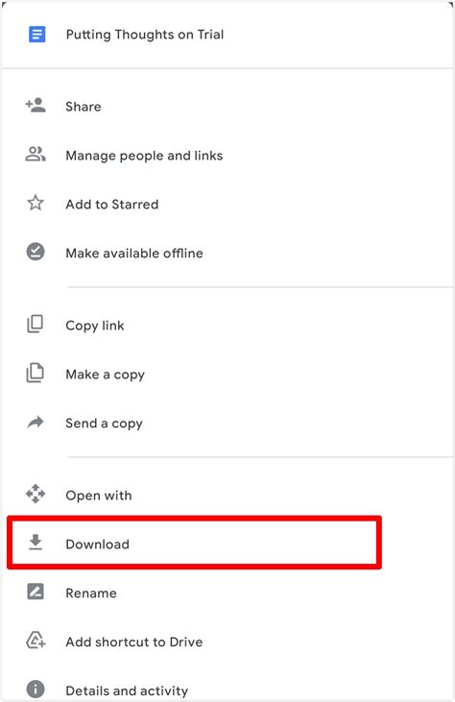The height and width of the screenshot is (702, 455).
Task: Click the blue Docs file icon
Action: (x=36, y=34)
